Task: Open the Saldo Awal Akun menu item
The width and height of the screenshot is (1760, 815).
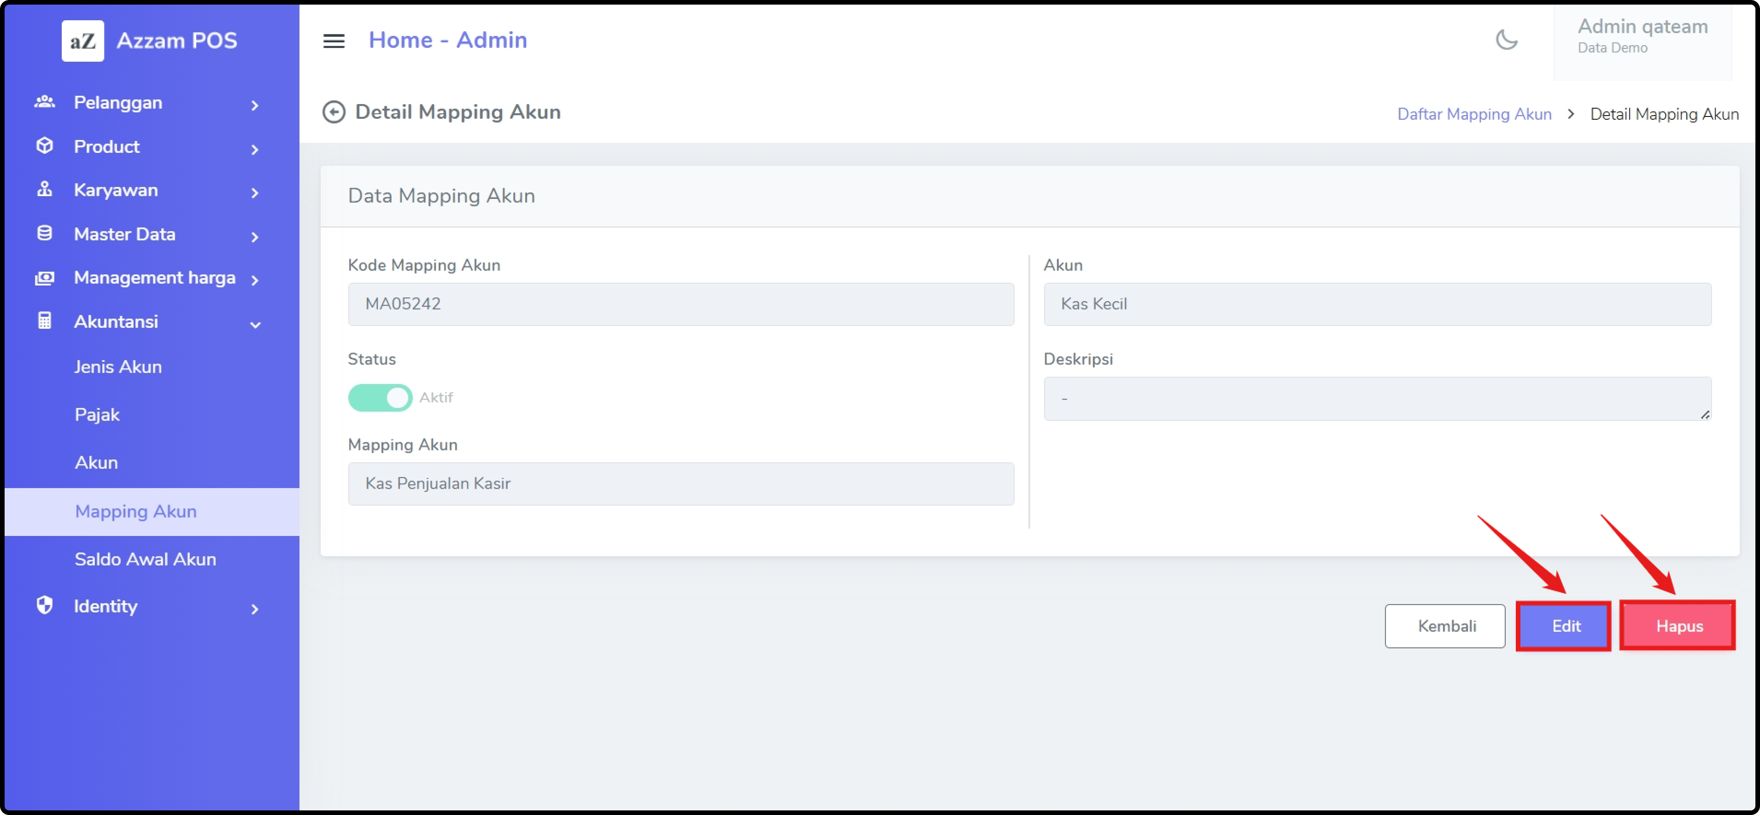Action: pyautogui.click(x=145, y=559)
